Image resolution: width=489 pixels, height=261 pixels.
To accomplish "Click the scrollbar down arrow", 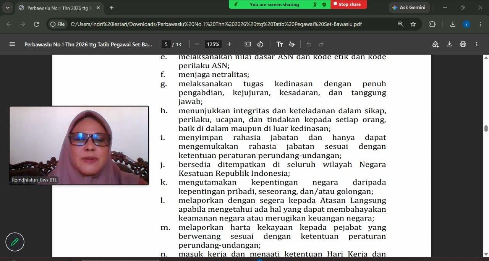I will tap(486, 254).
